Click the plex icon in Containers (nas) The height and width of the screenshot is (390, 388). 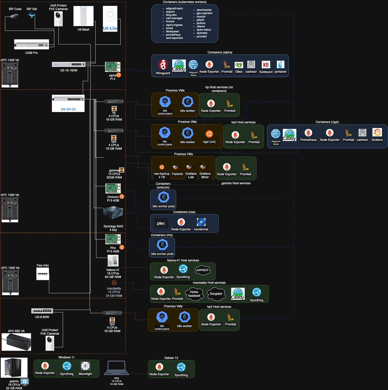pos(161,223)
